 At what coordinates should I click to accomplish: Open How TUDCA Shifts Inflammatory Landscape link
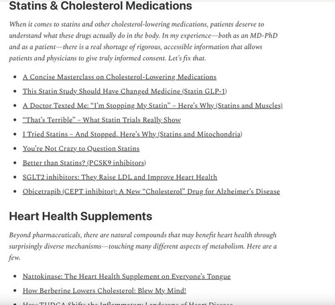pos(128,304)
